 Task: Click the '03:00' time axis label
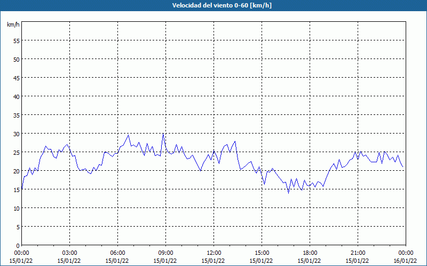[x=70, y=253]
